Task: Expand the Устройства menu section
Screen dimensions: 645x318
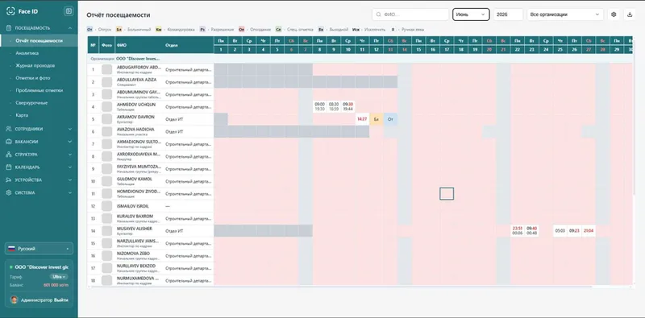Action: (70, 180)
